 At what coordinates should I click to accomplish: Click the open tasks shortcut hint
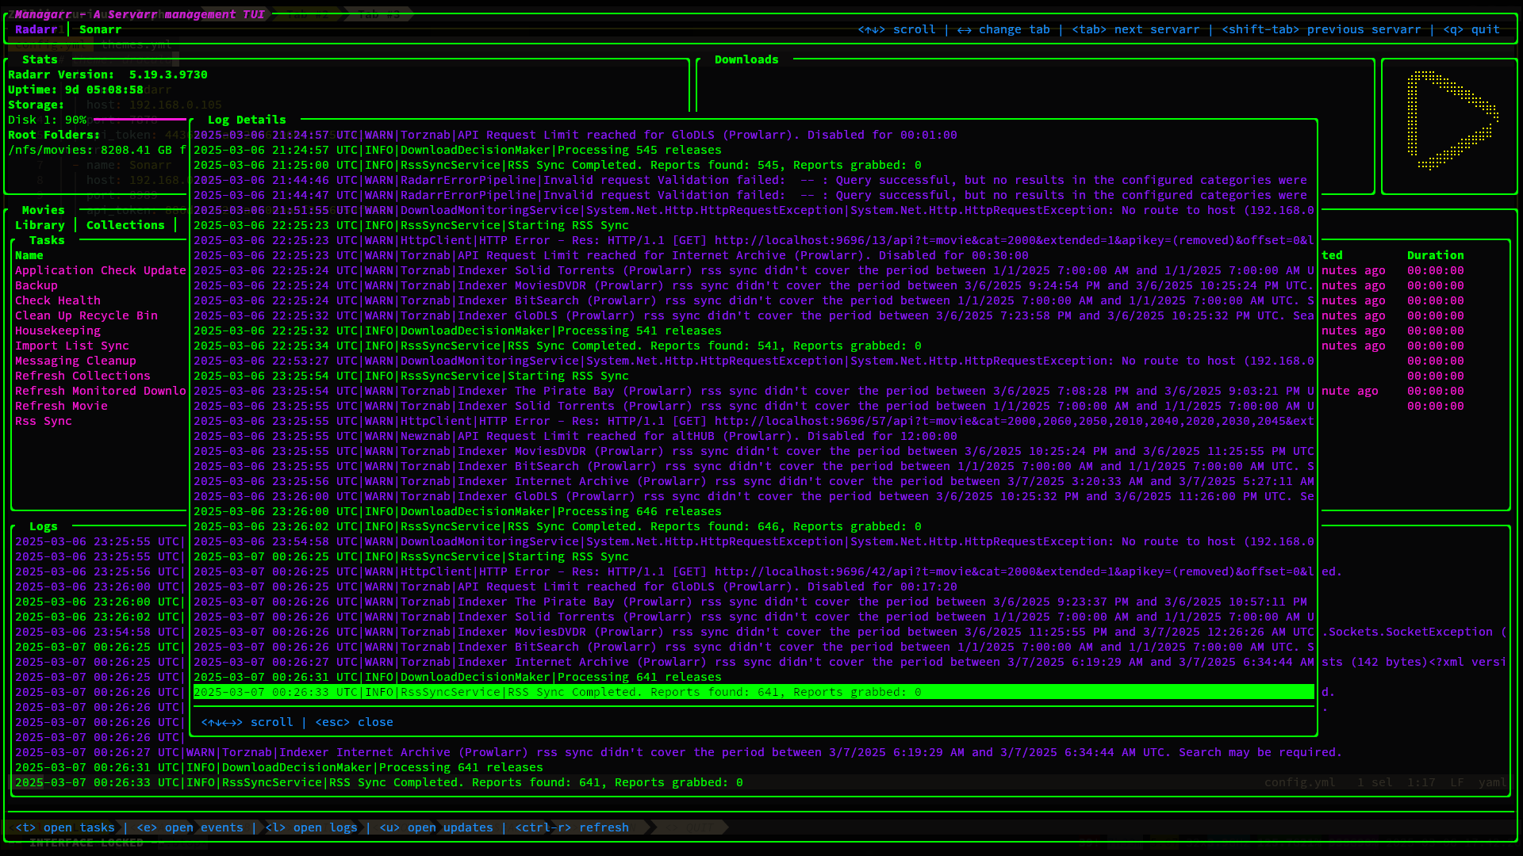tap(65, 827)
